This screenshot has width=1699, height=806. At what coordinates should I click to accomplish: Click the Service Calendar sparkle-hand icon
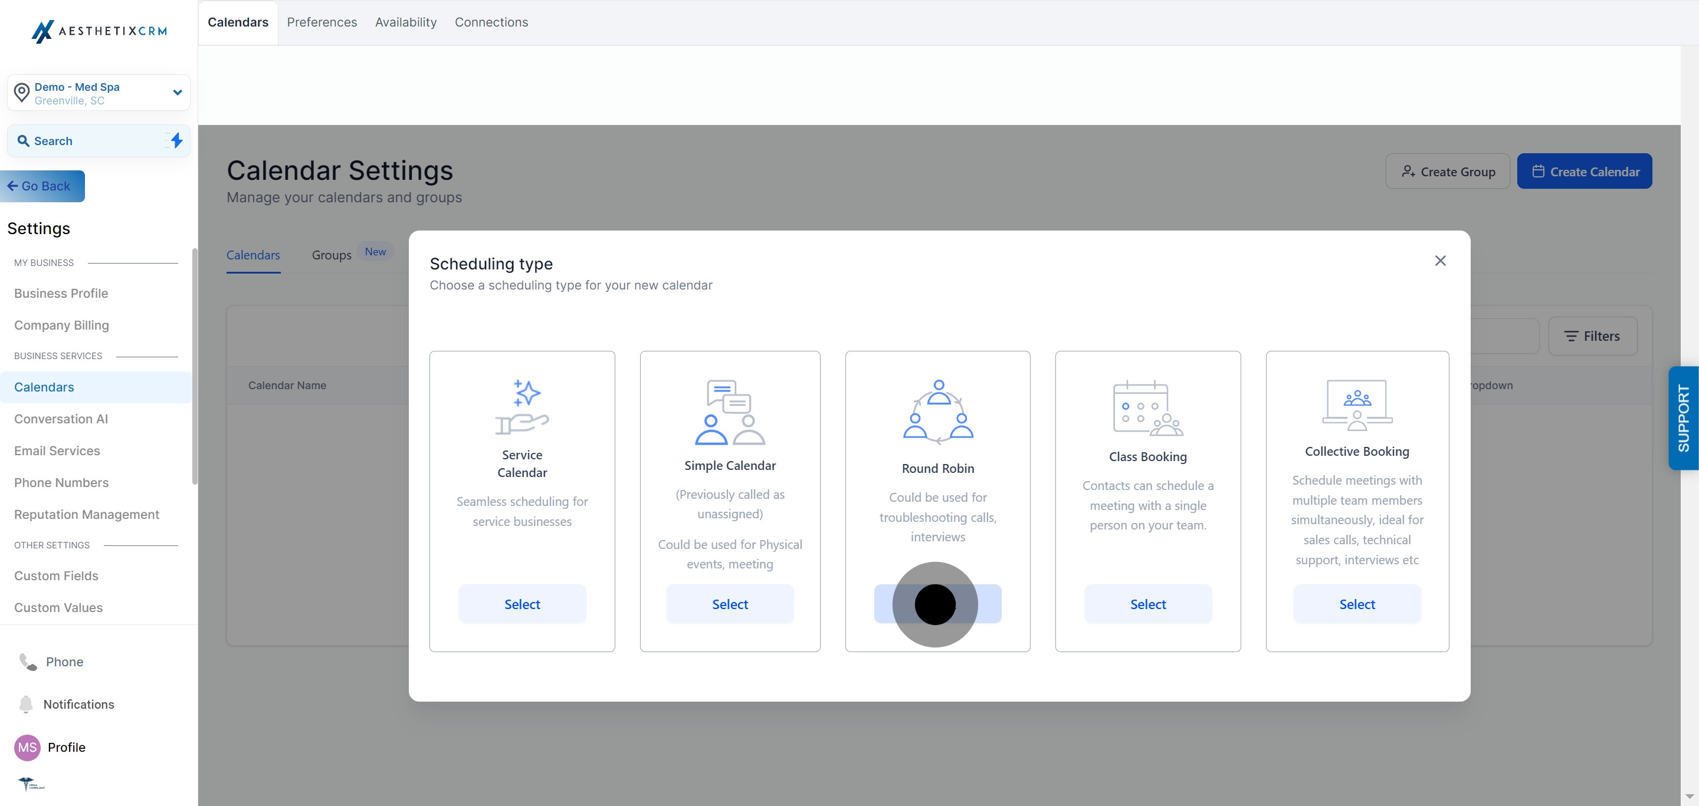522,407
